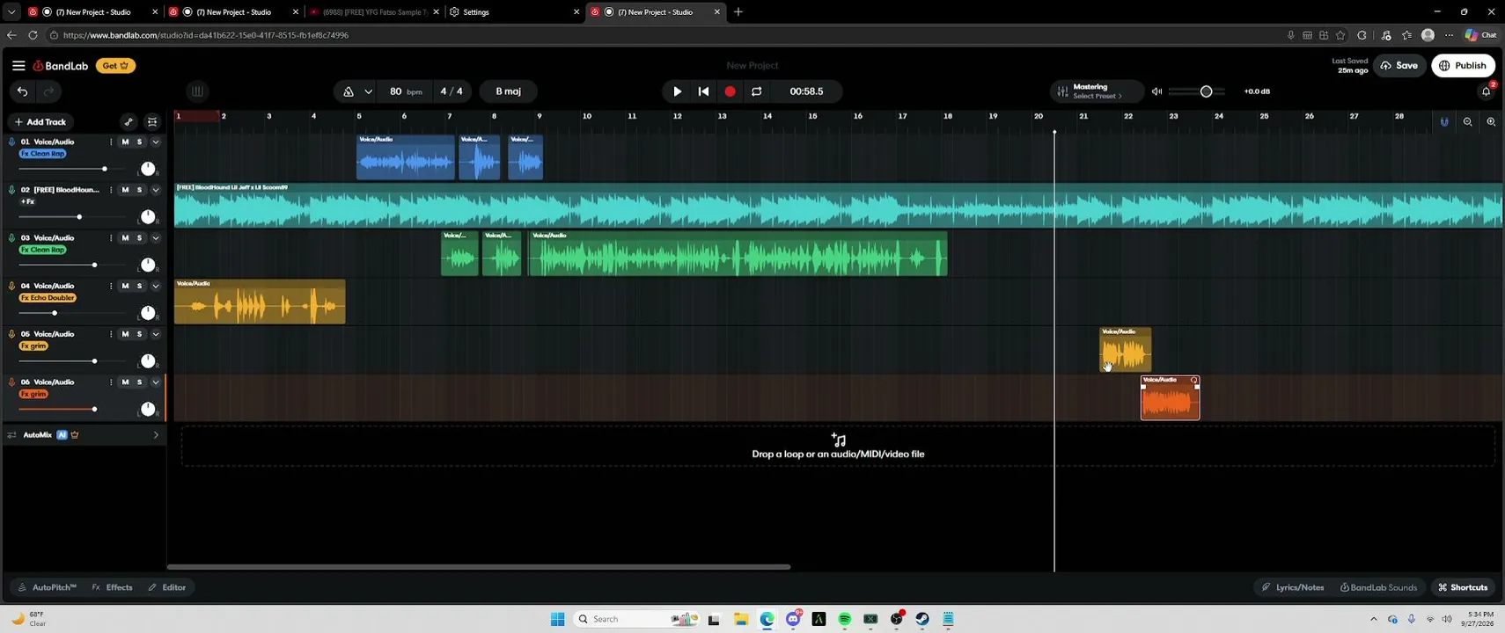Viewport: 1505px width, 633px height.
Task: Toggle the metronome icon
Action: click(349, 91)
